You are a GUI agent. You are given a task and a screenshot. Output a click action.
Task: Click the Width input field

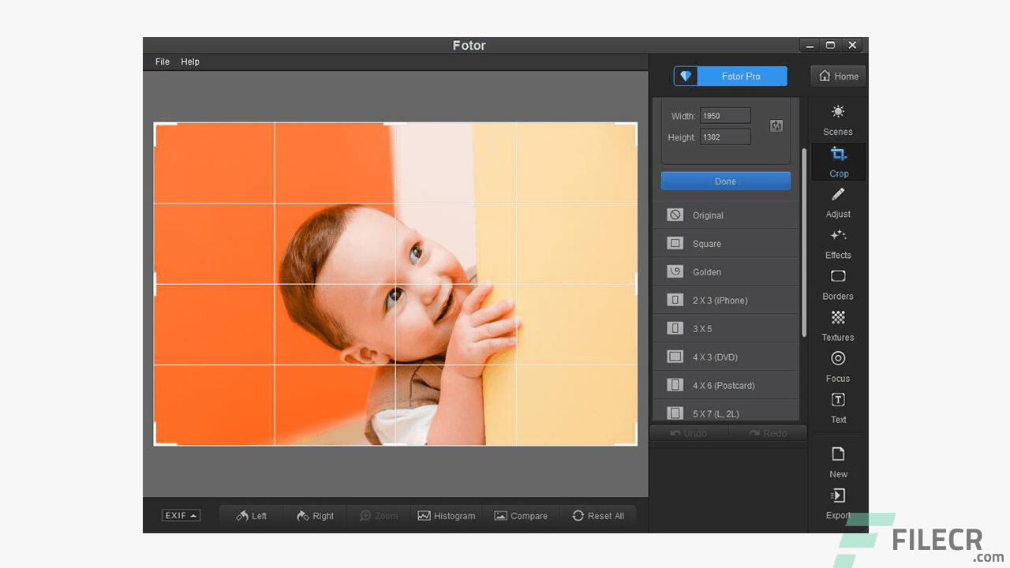click(x=724, y=115)
